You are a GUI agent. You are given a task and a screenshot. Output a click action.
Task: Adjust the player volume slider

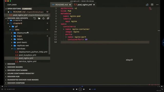coord(93,89)
